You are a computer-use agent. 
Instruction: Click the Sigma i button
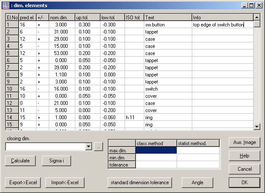(56, 161)
